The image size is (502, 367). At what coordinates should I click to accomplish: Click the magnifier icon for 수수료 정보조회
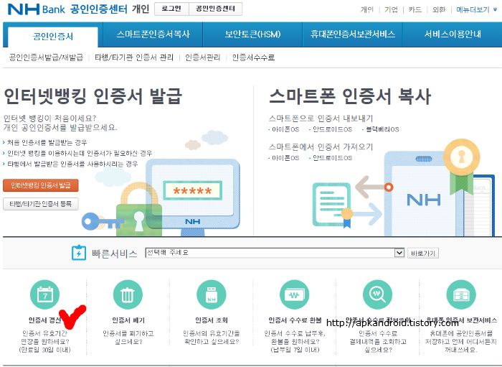tap(377, 294)
